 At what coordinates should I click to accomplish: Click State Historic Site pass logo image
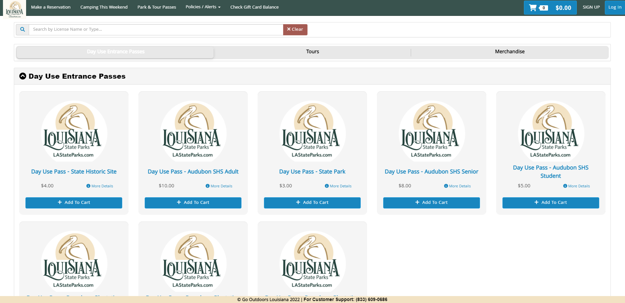coord(74,132)
